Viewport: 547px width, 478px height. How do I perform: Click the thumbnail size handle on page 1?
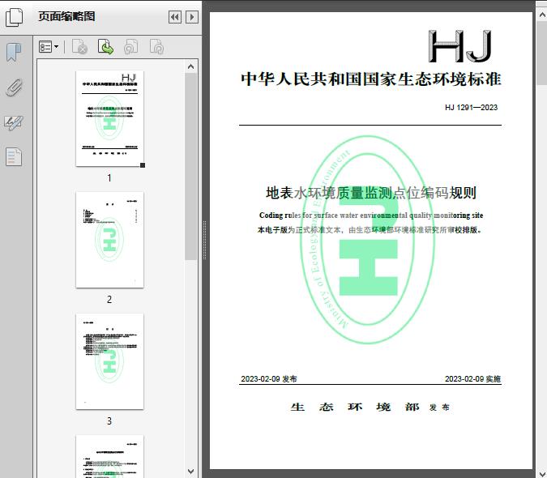tap(143, 165)
